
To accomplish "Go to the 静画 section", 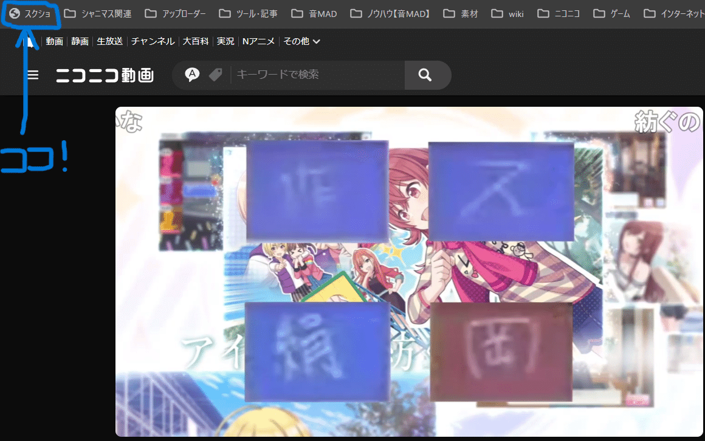I will pos(80,41).
